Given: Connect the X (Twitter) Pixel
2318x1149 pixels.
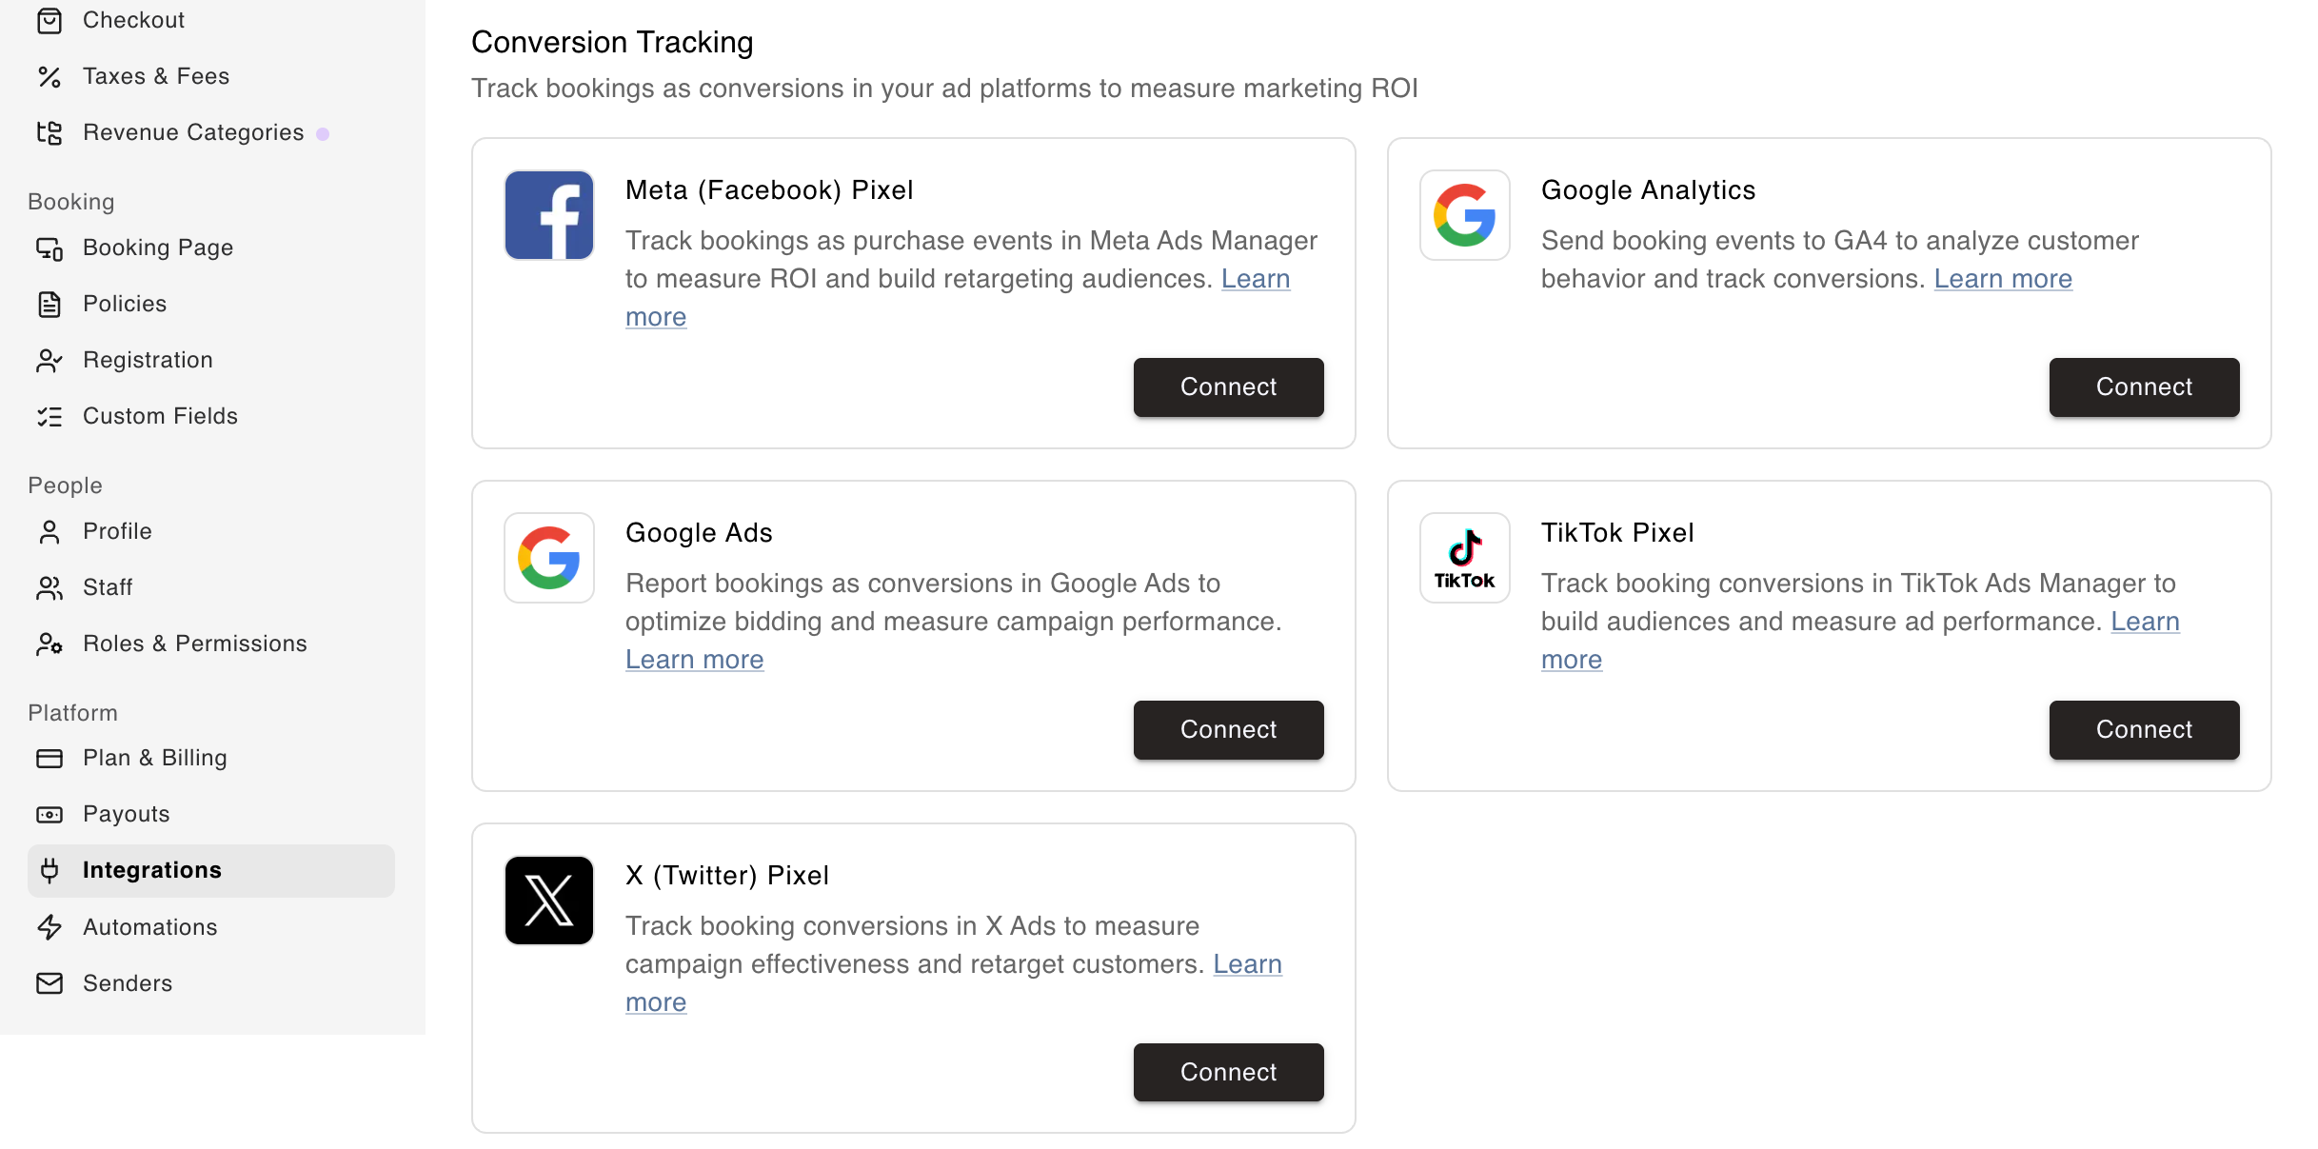Looking at the screenshot, I should (x=1228, y=1073).
